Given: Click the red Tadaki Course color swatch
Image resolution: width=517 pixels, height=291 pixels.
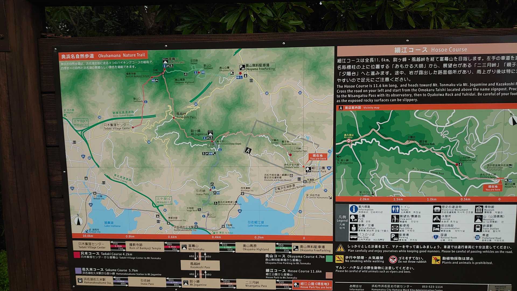Looking at the screenshot, I should pos(76,255).
